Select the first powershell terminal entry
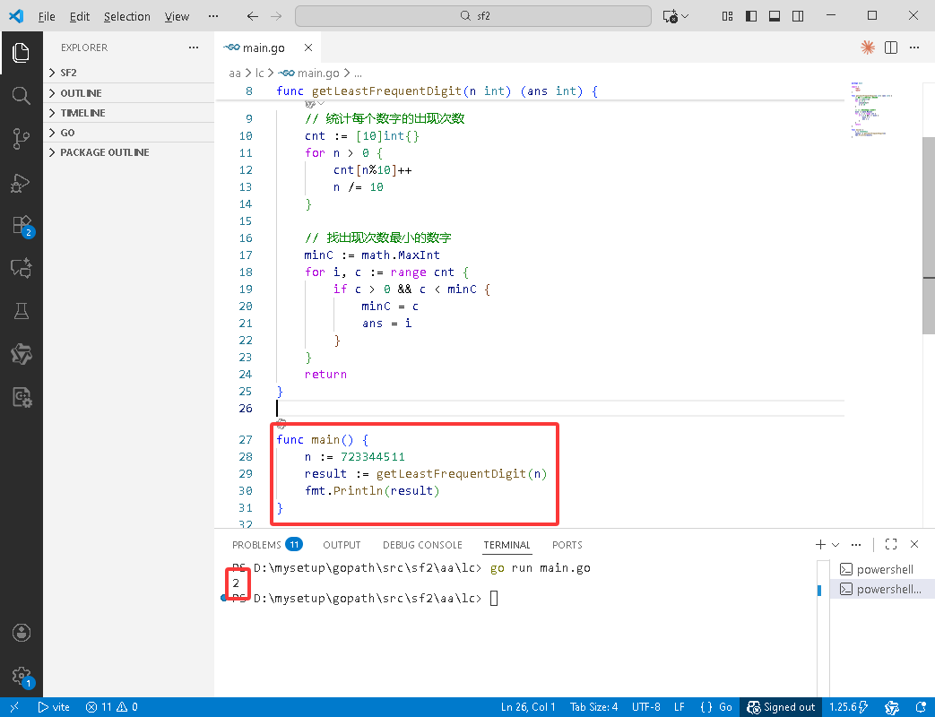Screen dimensions: 935x717 (x=882, y=570)
